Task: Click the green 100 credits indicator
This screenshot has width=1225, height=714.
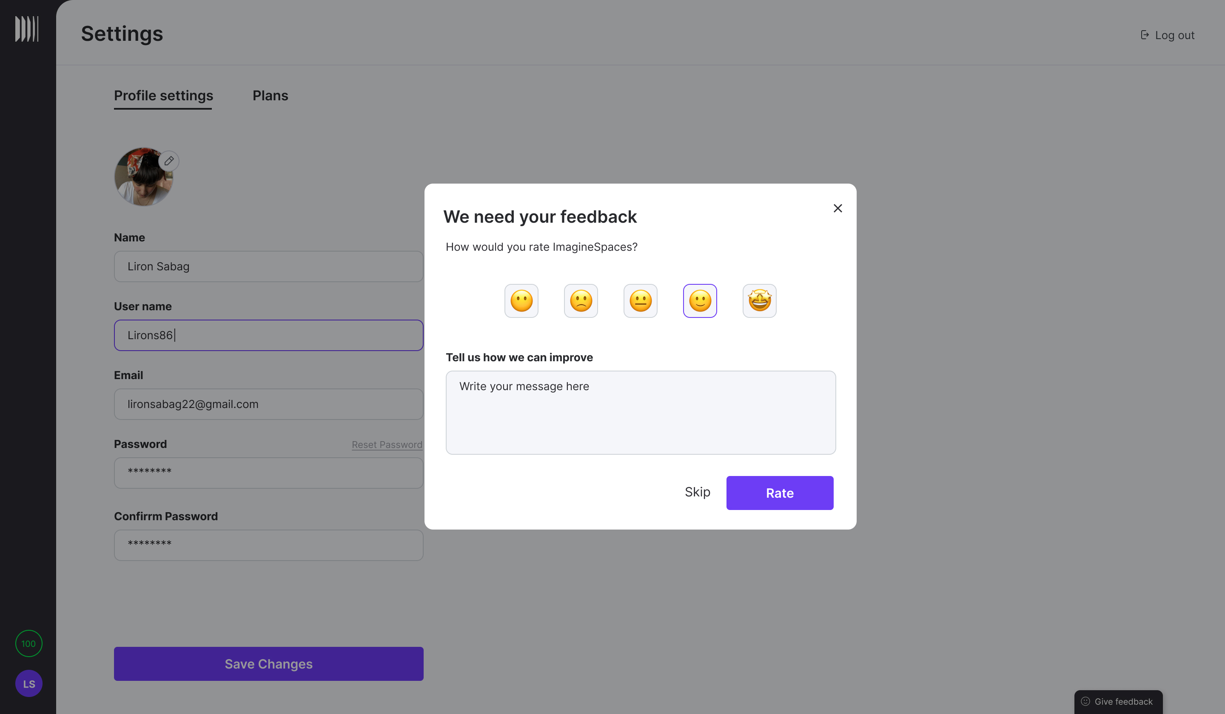Action: [28, 643]
